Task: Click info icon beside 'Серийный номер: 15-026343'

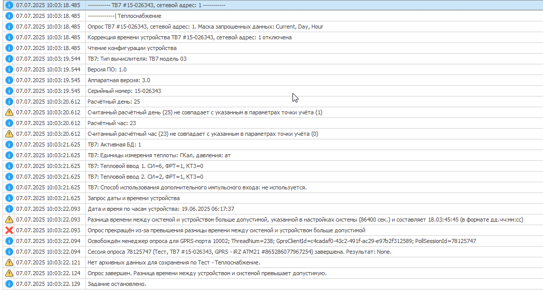Action: (x=9, y=91)
